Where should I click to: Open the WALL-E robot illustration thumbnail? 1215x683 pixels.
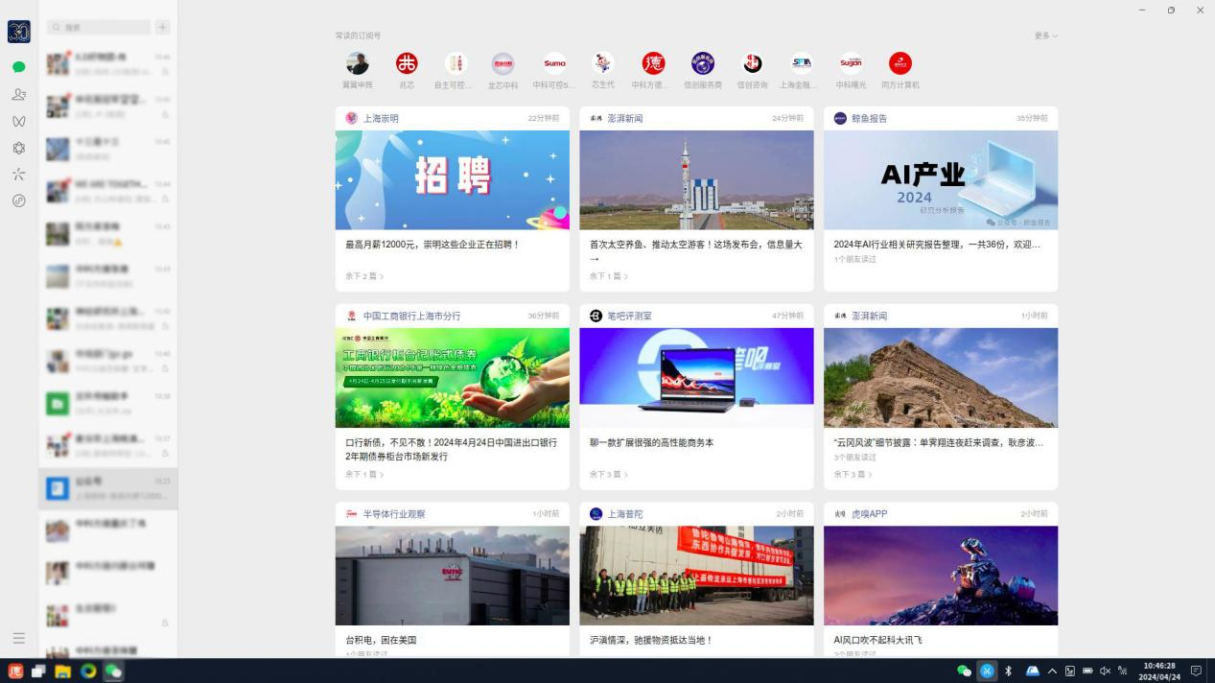tap(941, 576)
